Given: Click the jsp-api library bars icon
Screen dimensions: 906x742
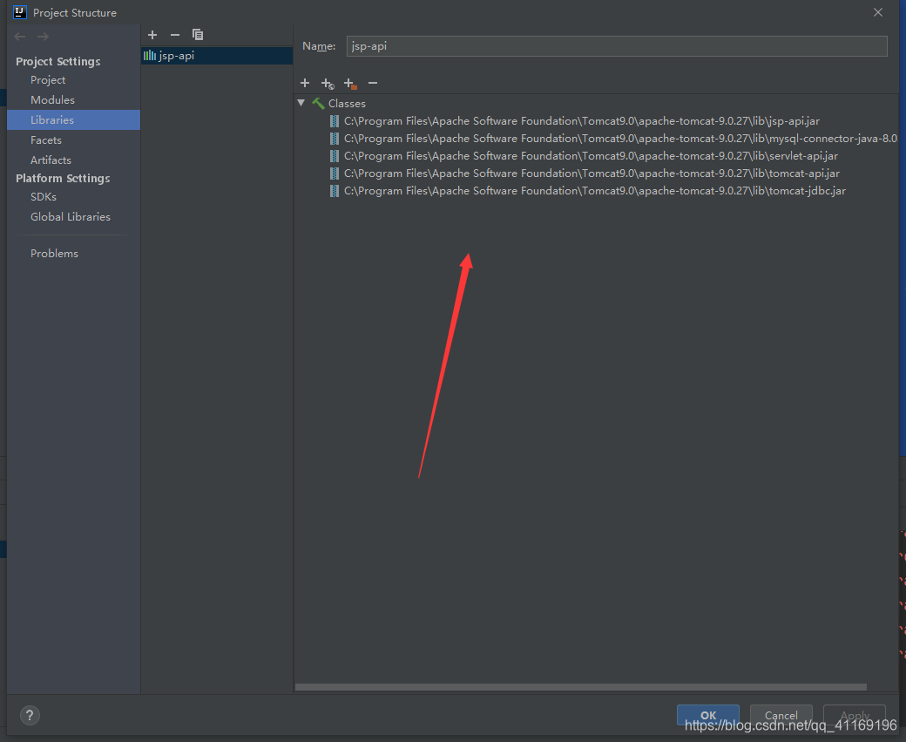Looking at the screenshot, I should (x=150, y=56).
